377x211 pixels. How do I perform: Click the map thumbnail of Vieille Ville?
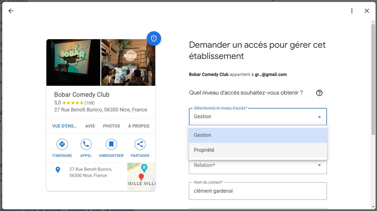(x=141, y=177)
